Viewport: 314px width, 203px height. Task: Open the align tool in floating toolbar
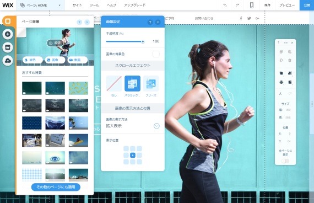290,73
